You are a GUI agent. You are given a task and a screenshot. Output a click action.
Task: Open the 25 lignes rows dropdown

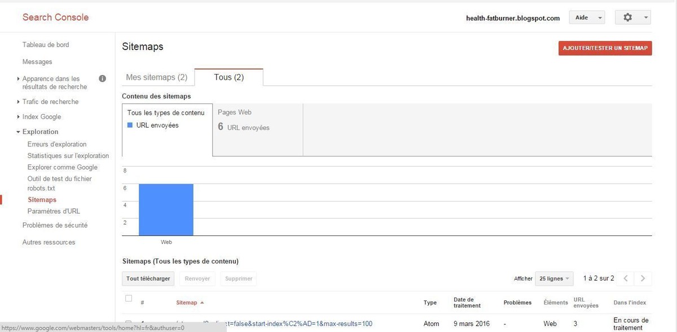[x=554, y=278]
